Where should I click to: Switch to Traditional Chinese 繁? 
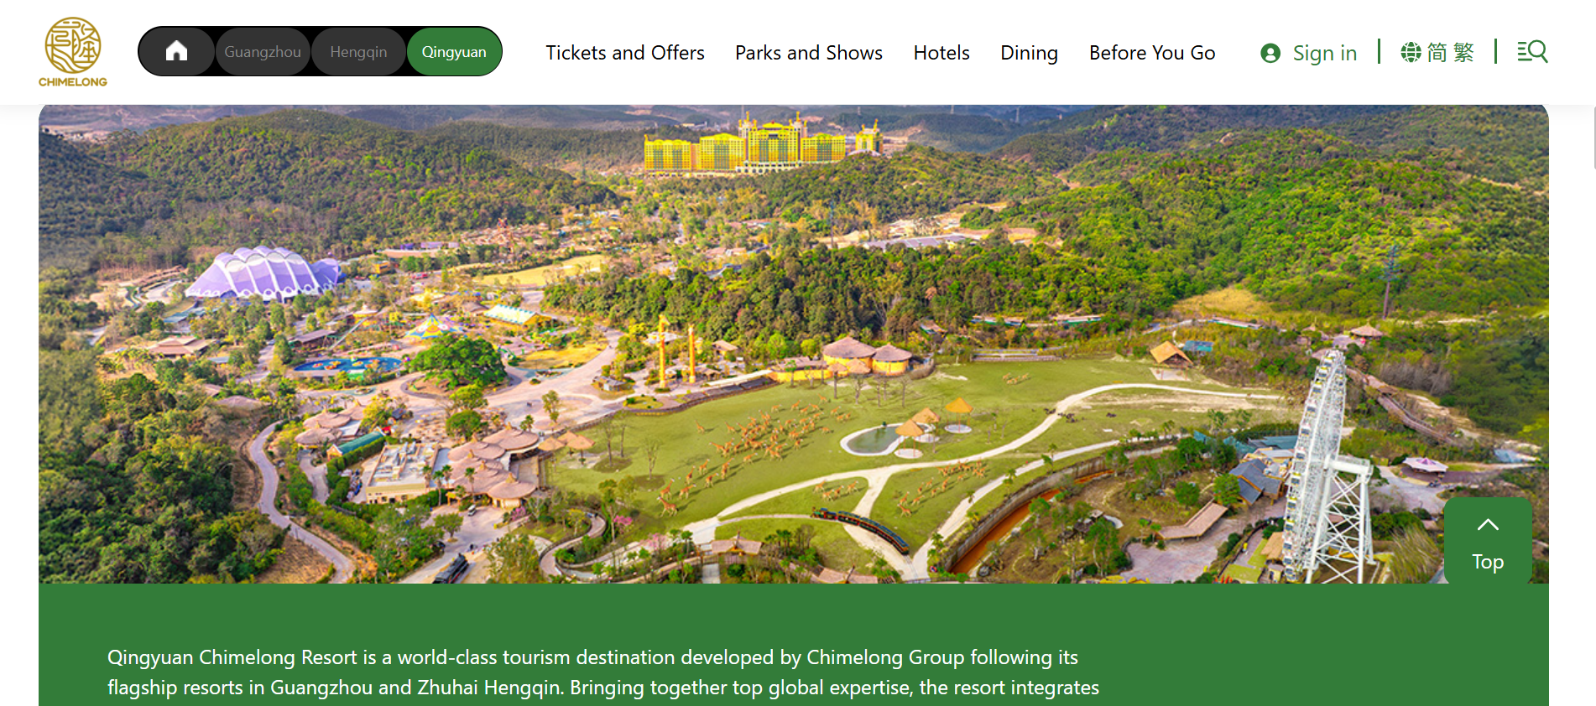1463,52
